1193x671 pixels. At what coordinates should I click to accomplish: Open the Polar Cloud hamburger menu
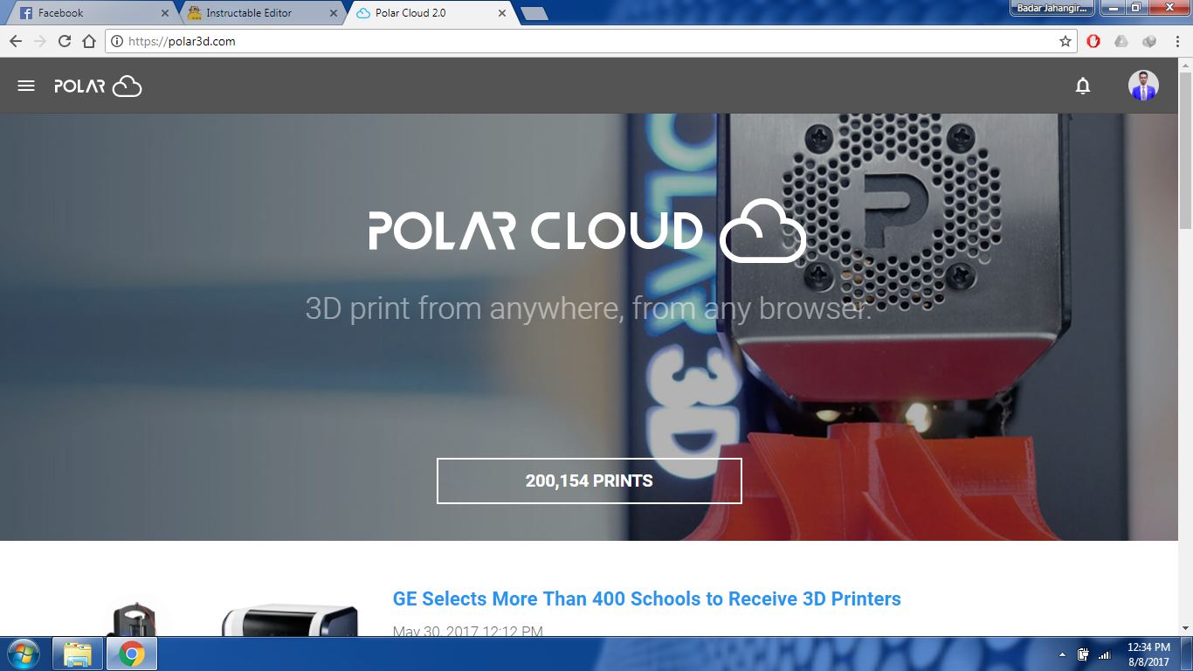click(x=26, y=86)
